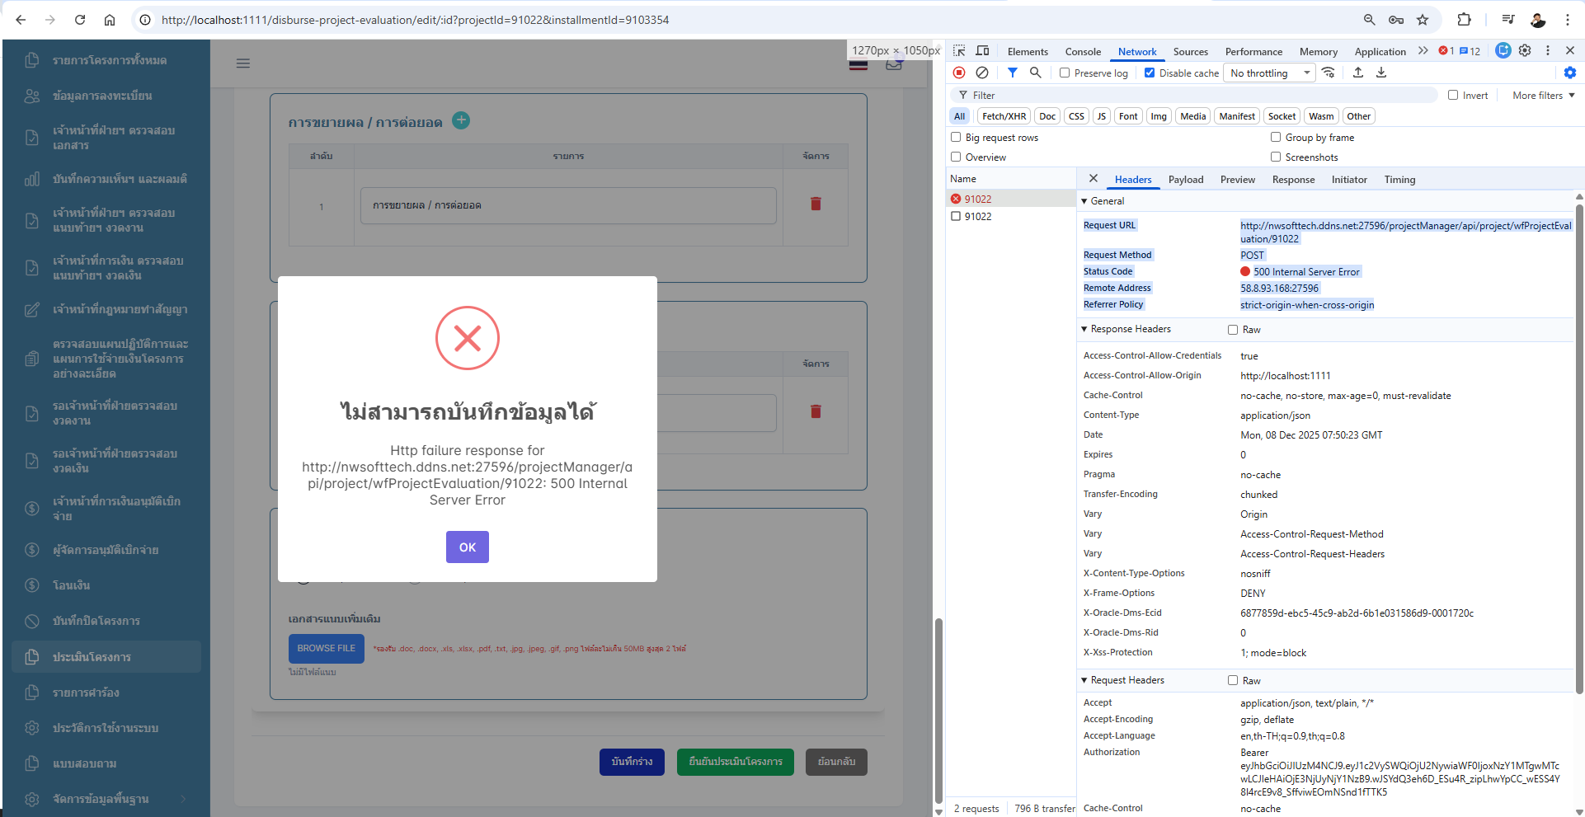This screenshot has width=1585, height=817.
Task: Click the green plus add-row icon
Action: [461, 121]
